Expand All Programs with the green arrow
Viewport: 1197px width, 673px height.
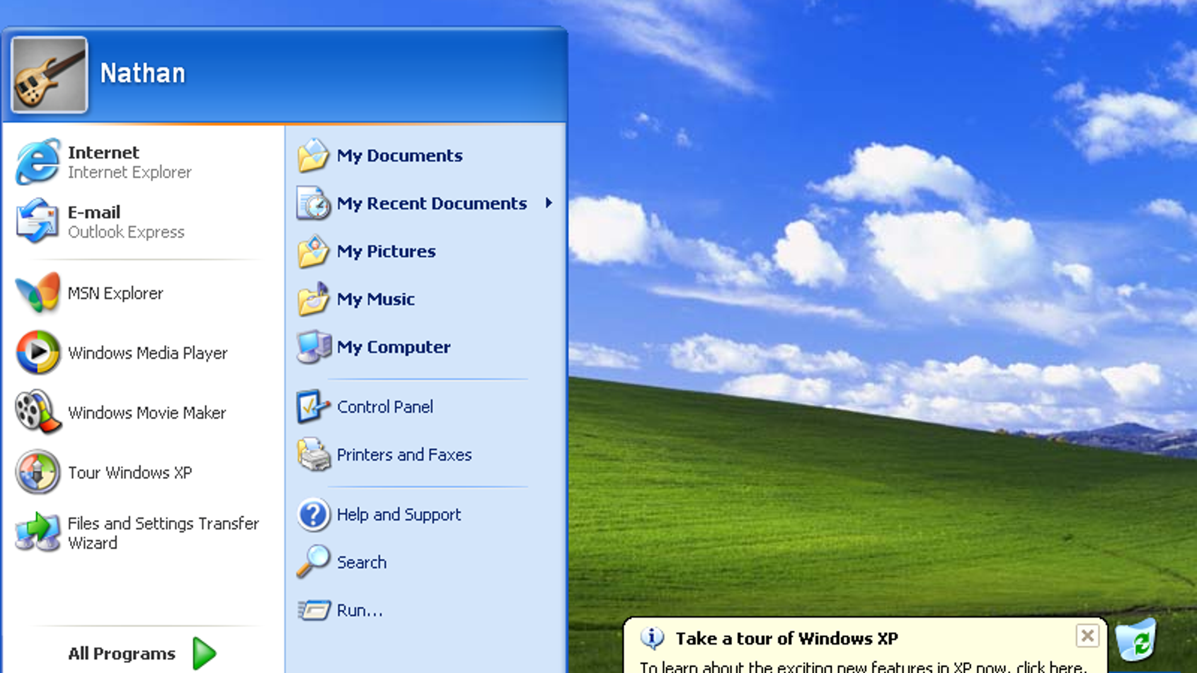(204, 653)
